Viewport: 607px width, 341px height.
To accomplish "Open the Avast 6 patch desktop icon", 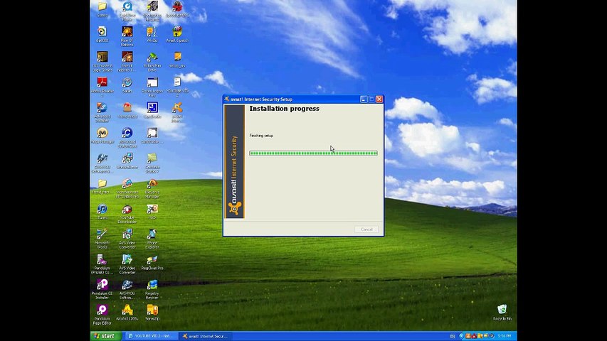I will [177, 33].
